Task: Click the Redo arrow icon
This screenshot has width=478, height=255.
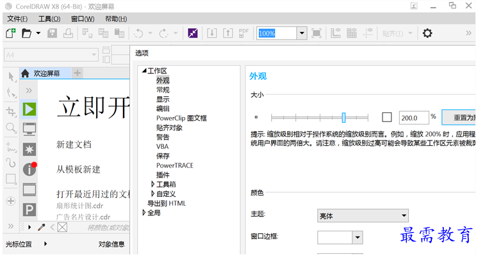Action: (x=163, y=33)
